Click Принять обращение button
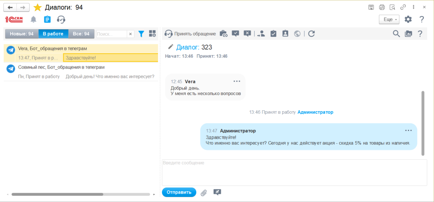 [190, 34]
